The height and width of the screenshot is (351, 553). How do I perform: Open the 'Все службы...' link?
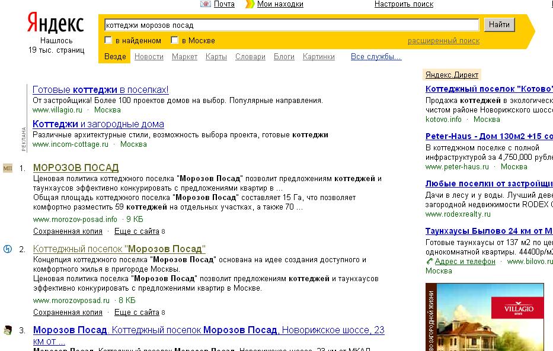click(x=376, y=57)
